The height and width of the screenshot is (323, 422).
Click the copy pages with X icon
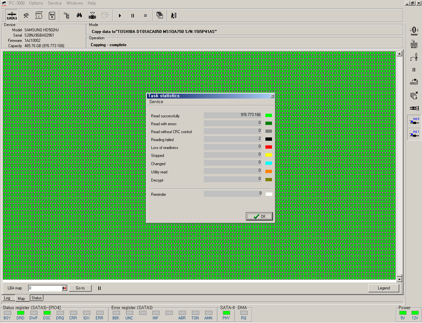414,95
